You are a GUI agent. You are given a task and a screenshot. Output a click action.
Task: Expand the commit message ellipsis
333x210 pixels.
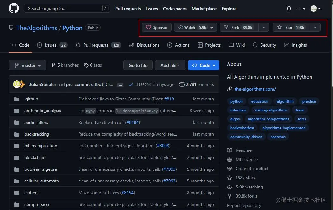coord(120,85)
